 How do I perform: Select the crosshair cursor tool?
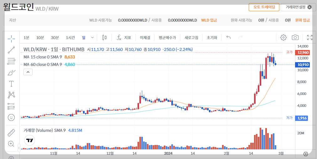coord(11,39)
